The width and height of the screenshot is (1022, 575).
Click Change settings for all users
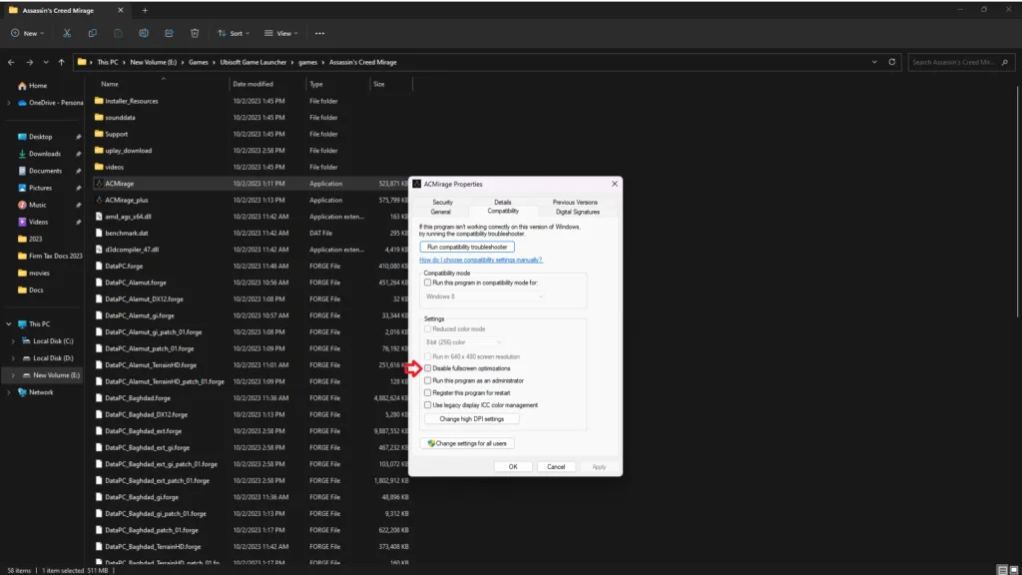point(467,443)
